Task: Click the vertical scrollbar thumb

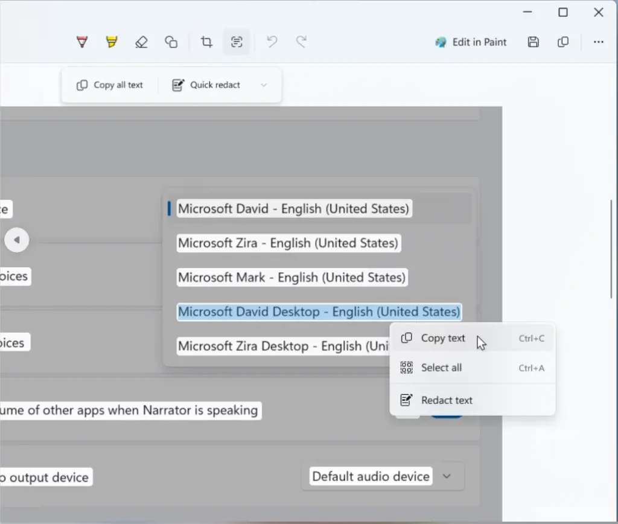Action: pos(611,249)
